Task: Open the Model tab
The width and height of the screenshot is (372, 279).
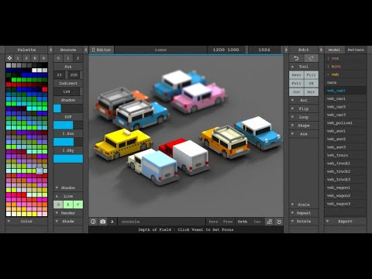Action: point(334,50)
